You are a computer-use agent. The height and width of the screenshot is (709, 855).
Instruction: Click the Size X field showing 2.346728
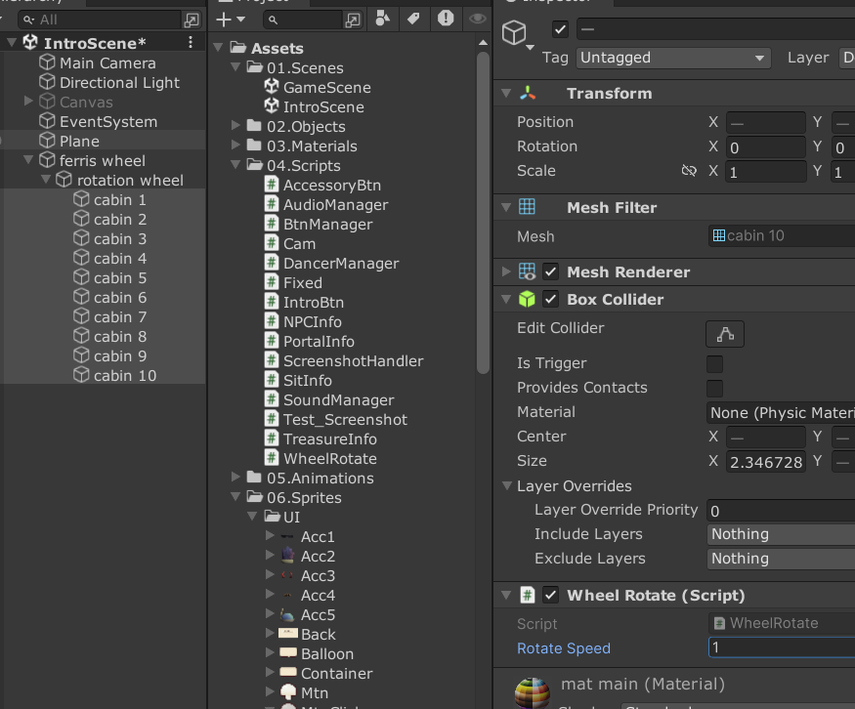click(765, 462)
